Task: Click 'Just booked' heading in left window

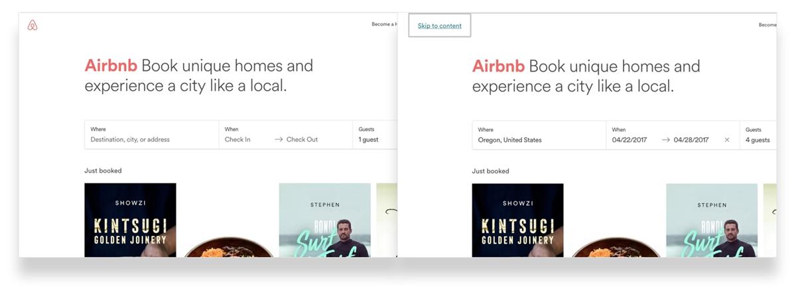Action: coord(103,171)
